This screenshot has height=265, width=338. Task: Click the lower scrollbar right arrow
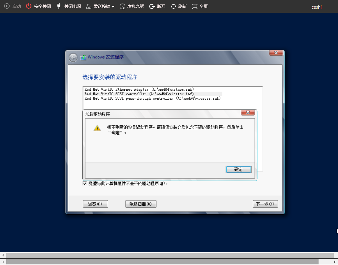[335, 262]
